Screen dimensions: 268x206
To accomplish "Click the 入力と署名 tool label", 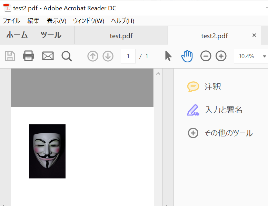I will pyautogui.click(x=224, y=110).
